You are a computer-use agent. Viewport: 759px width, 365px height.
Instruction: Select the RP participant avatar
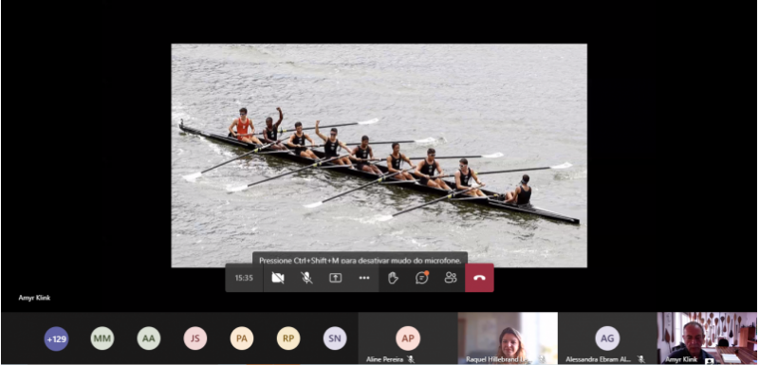coord(288,338)
